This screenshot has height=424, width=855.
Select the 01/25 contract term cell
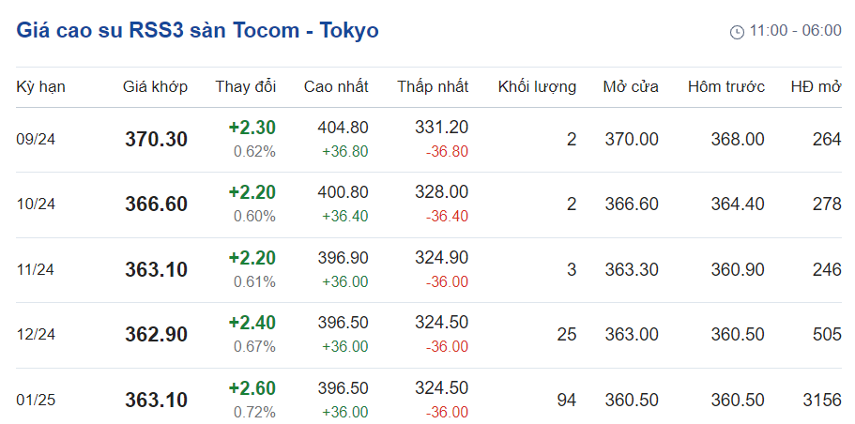(x=36, y=401)
